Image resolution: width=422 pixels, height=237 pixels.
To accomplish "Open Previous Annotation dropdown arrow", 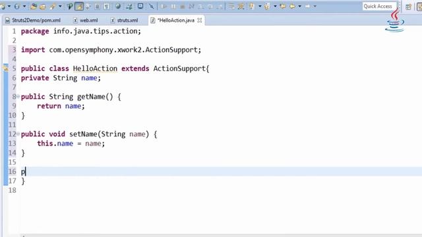I will tap(276, 6).
